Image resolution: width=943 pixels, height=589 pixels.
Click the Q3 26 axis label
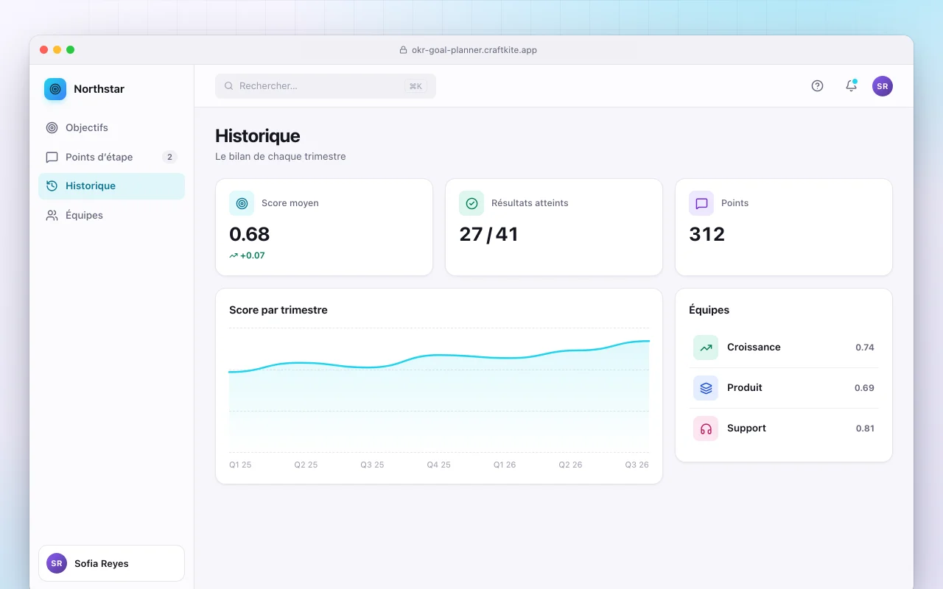coord(637,465)
